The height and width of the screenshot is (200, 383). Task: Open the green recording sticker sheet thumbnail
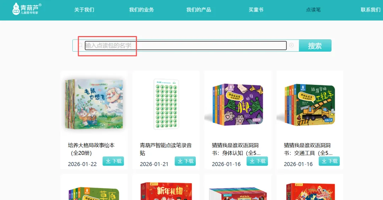coord(166,104)
